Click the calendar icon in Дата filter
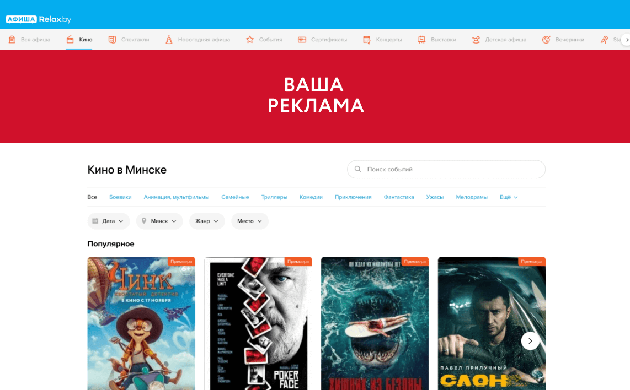Image resolution: width=630 pixels, height=390 pixels. click(95, 221)
